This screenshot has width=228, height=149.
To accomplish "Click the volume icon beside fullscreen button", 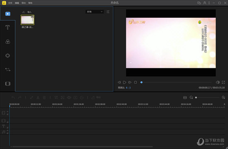I will (218, 82).
